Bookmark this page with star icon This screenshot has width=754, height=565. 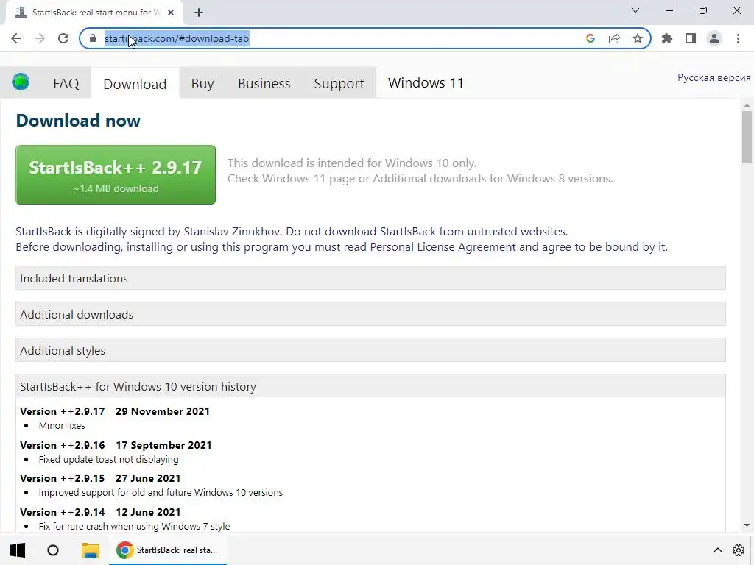tap(638, 38)
